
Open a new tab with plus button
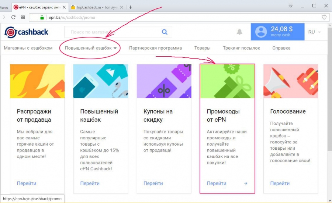[131, 7]
